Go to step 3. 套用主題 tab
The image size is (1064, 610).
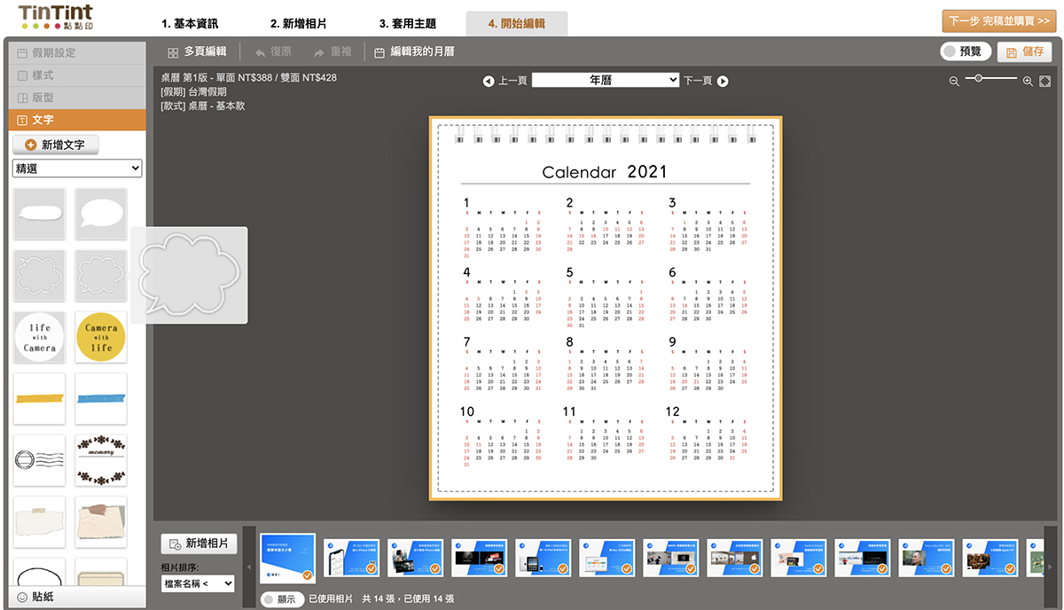click(x=408, y=24)
